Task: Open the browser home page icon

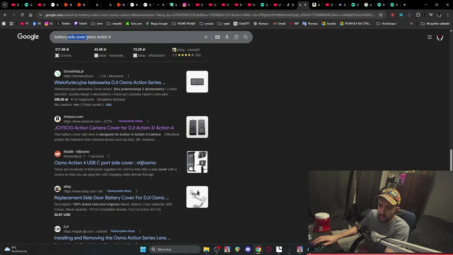Action: click(30, 15)
